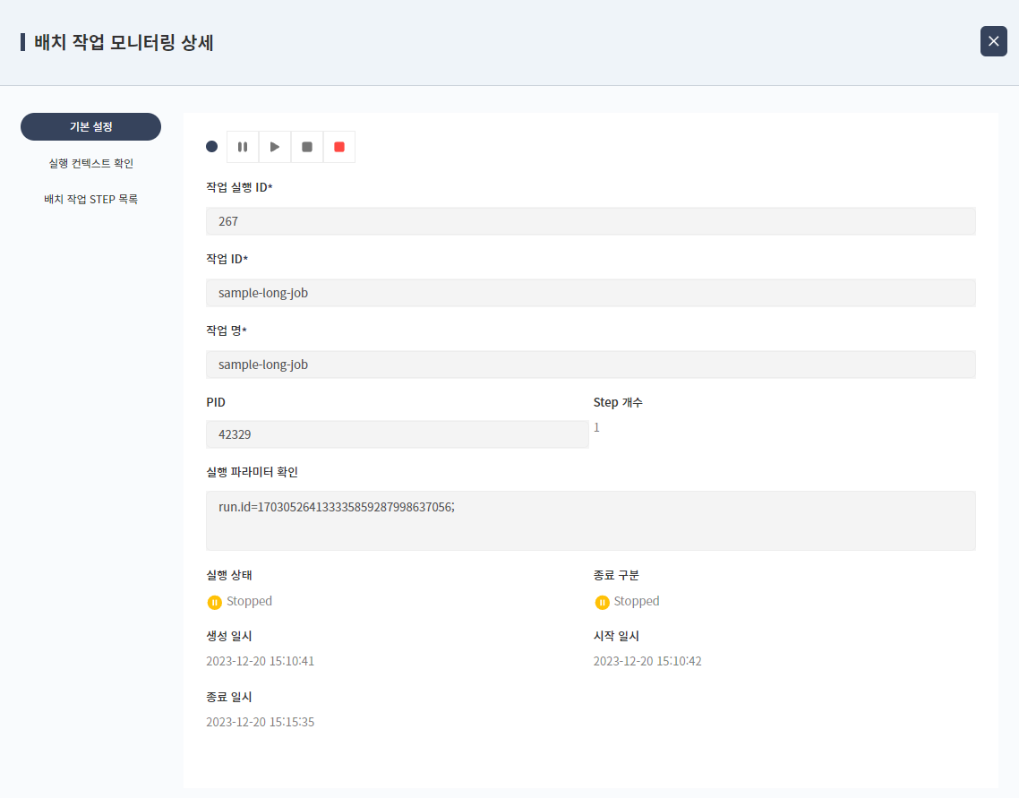This screenshot has height=798, width=1019.
Task: Click the 실행 파라미터 확인 text area
Action: pos(590,520)
